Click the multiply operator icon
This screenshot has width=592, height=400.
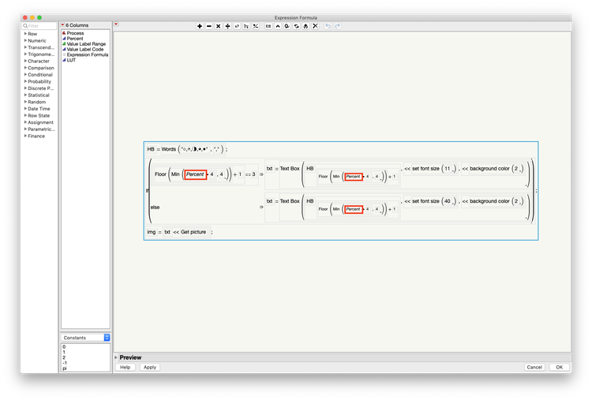pos(218,26)
